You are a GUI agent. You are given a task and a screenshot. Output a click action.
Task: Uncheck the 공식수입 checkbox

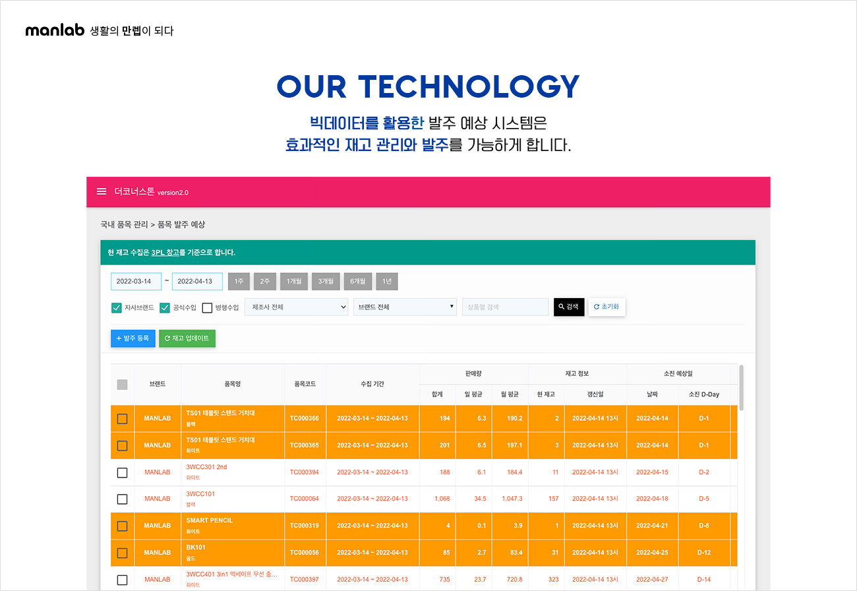(x=165, y=307)
